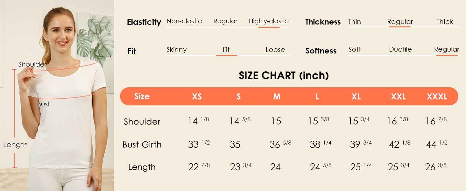This screenshot has height=191, width=466.
Task: Pick Regular on the Thickness scale
Action: coord(400,22)
